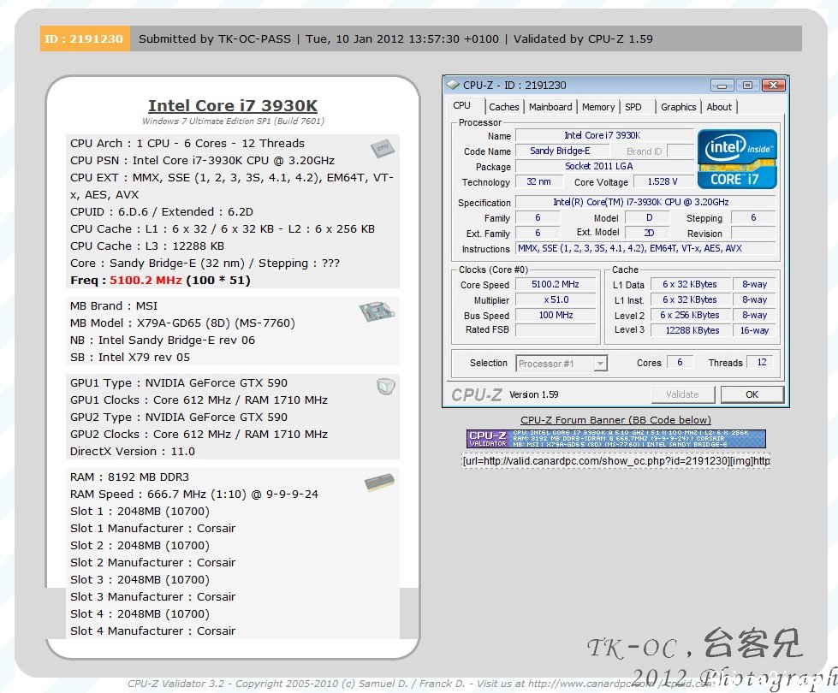Click the CPU-Z Validator forum banner image
The height and width of the screenshot is (693, 838).
click(615, 439)
